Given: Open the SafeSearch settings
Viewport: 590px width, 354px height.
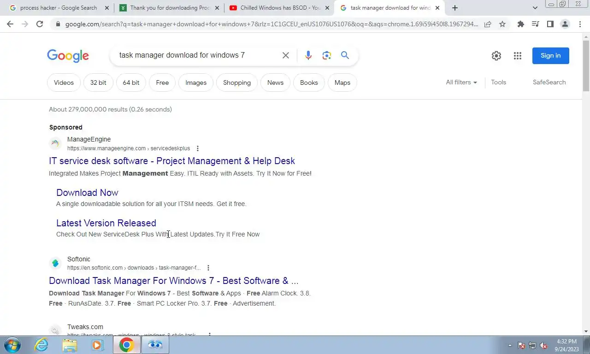Looking at the screenshot, I should click(x=549, y=82).
